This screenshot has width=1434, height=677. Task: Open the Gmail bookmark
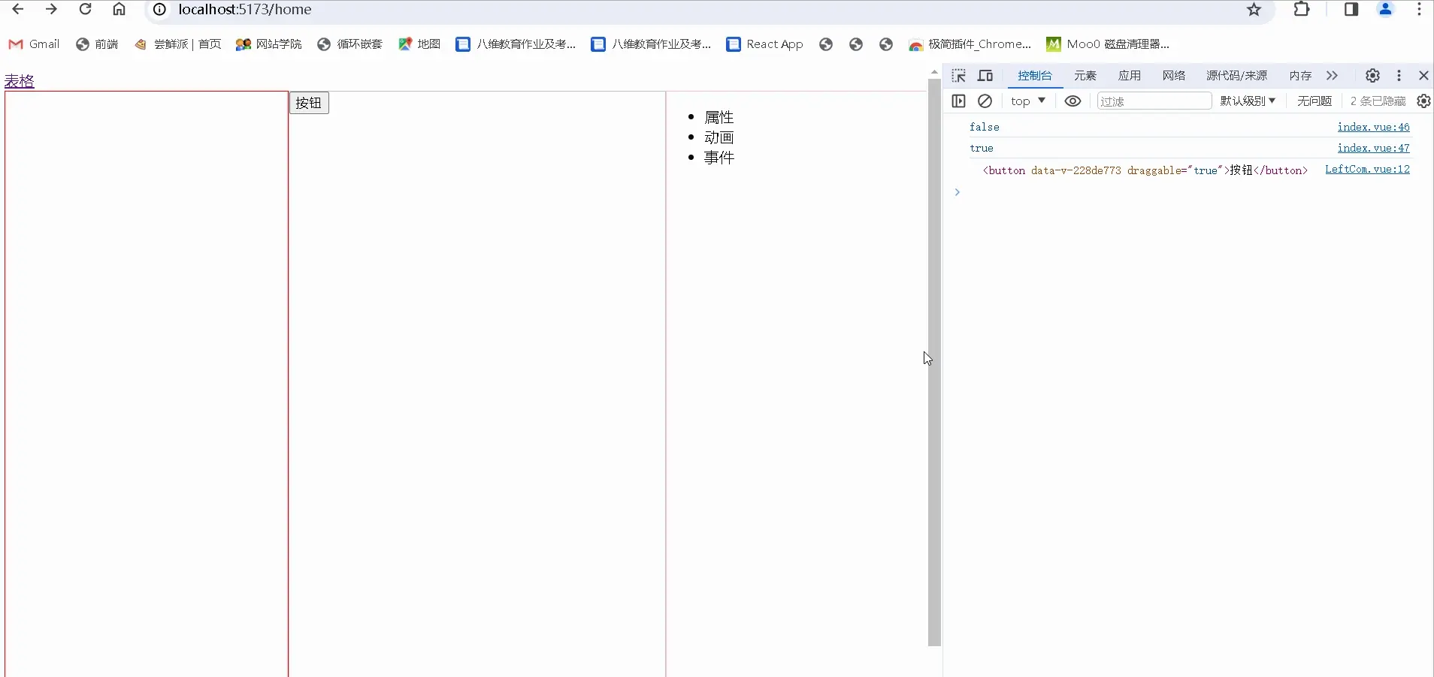tap(34, 44)
